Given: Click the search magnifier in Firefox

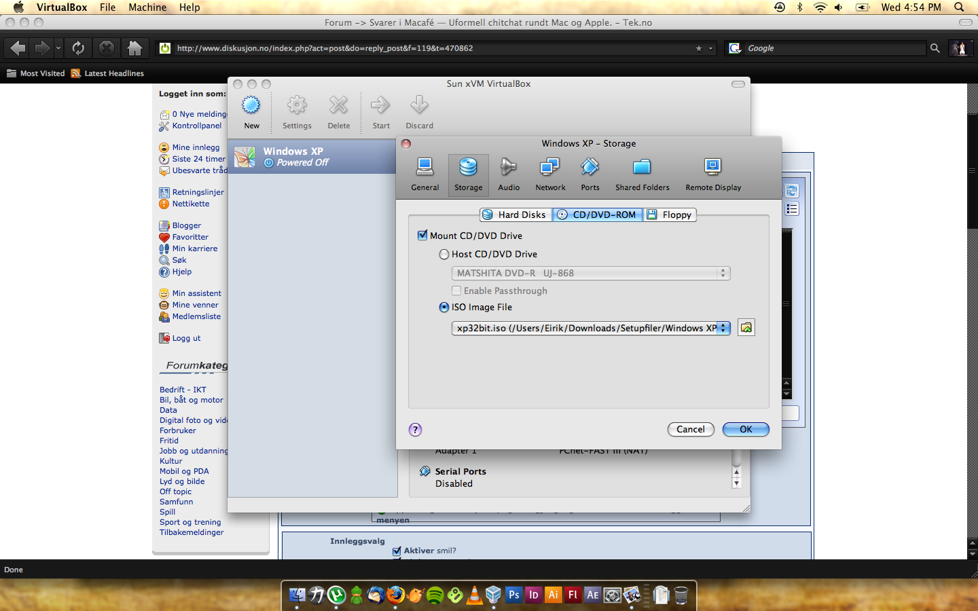Looking at the screenshot, I should 935,48.
